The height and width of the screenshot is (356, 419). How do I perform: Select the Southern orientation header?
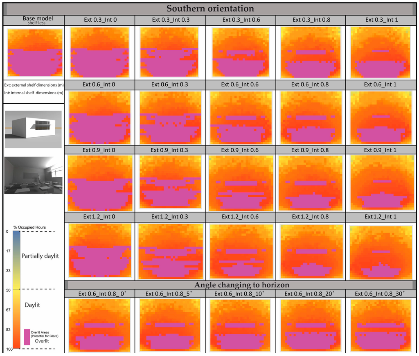(210, 9)
